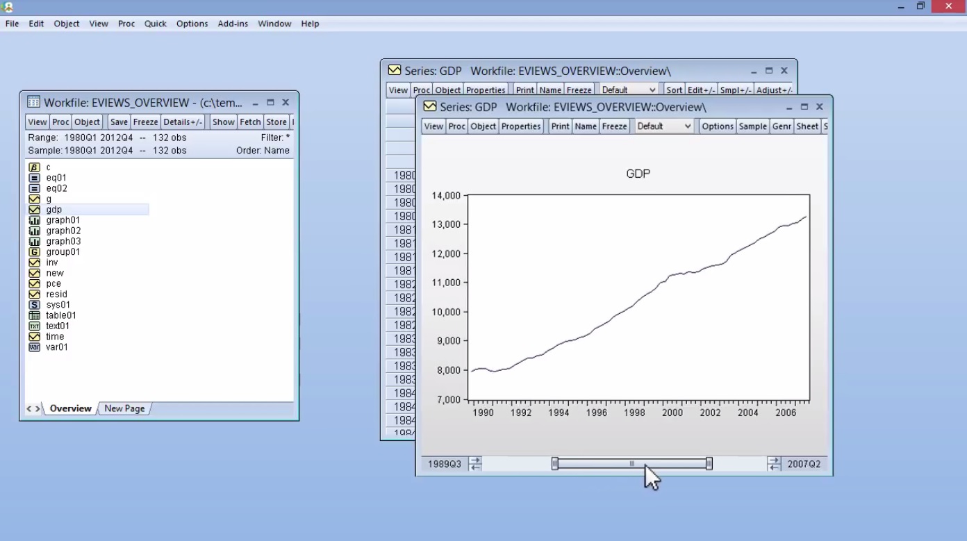Click the 2007Q2 end date field
Viewport: 967px width, 541px height.
(x=804, y=464)
